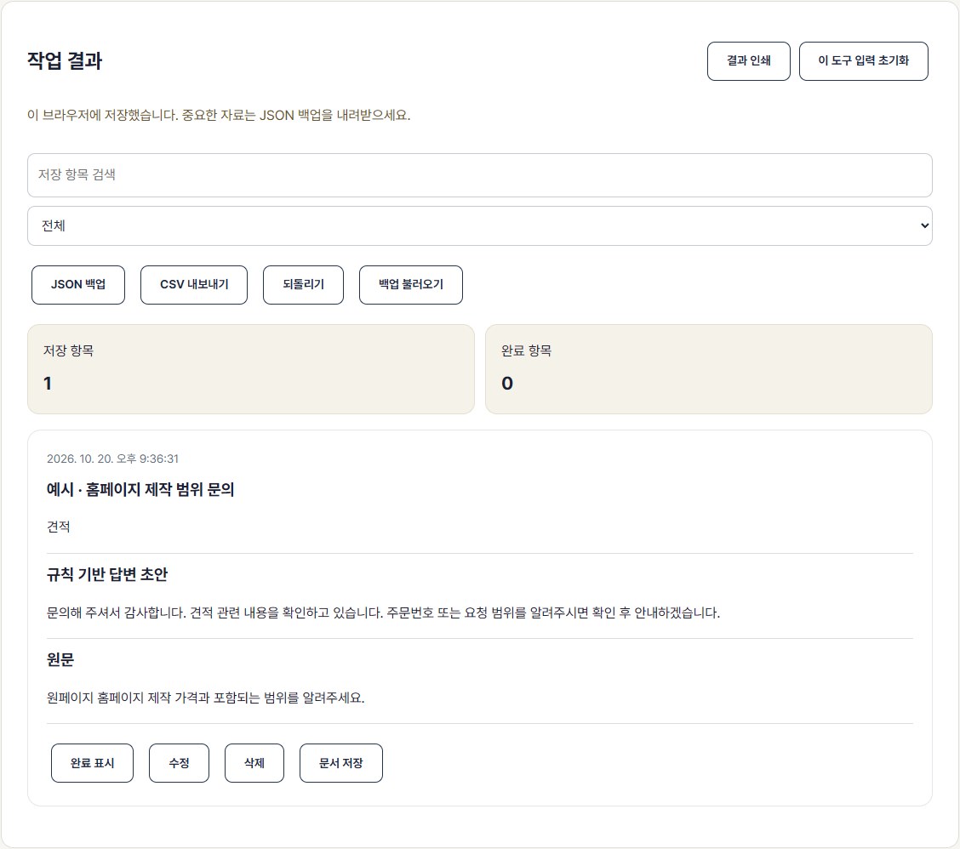The image size is (960, 849).
Task: Click the 규칙 기반 답변 초안 heading
Action: click(x=107, y=575)
